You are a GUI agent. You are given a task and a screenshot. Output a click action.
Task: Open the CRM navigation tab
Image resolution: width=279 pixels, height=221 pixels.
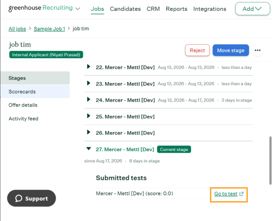pyautogui.click(x=153, y=9)
